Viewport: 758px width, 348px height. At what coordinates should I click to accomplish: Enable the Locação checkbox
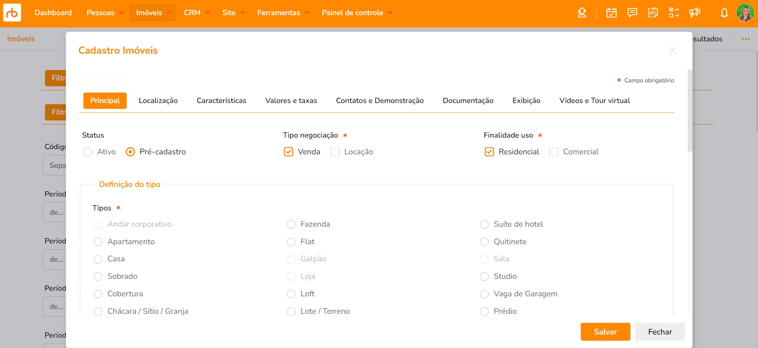click(335, 152)
